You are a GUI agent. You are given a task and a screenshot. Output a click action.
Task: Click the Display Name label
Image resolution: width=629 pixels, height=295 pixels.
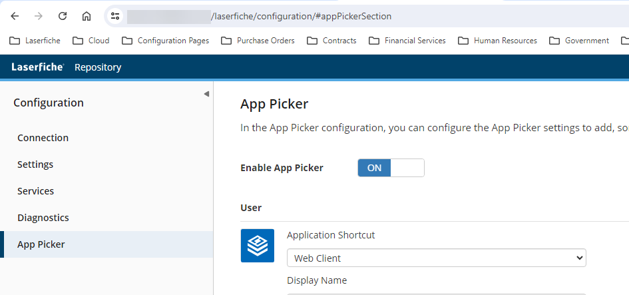click(317, 280)
